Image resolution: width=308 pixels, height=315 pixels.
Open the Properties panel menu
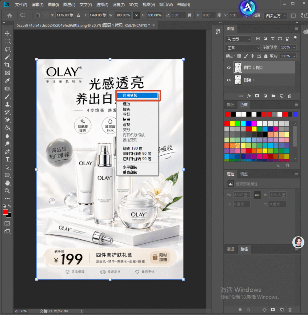[296, 174]
